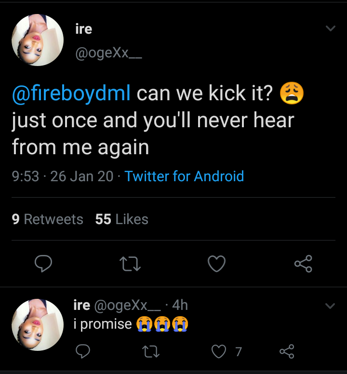Reply to the main tweet
The image size is (347, 374).
pos(43,264)
